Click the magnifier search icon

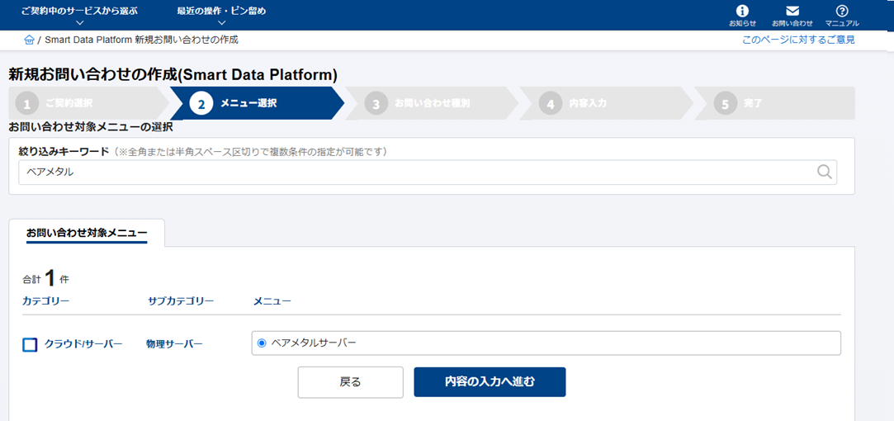tap(824, 172)
